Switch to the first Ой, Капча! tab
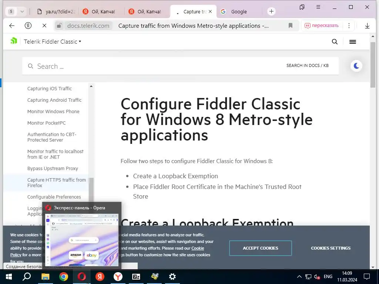This screenshot has width=379, height=284. click(101, 11)
